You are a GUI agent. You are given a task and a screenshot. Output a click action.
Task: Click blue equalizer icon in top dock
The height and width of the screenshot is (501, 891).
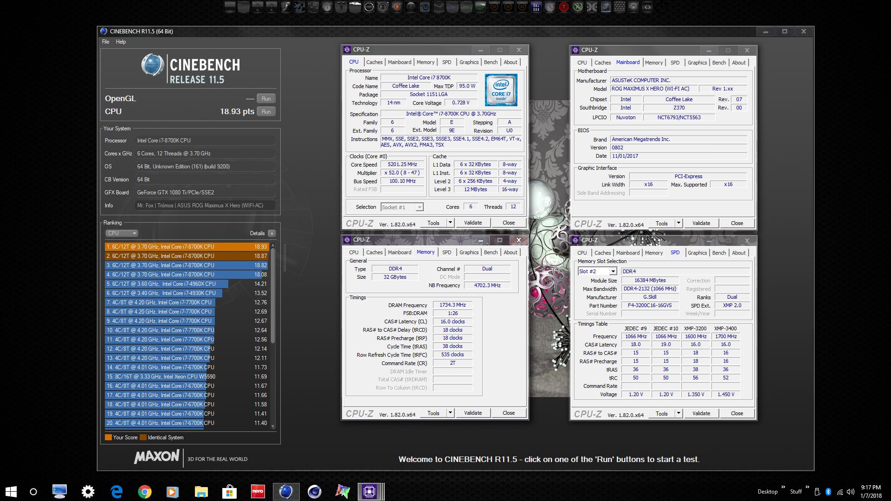[x=536, y=7]
